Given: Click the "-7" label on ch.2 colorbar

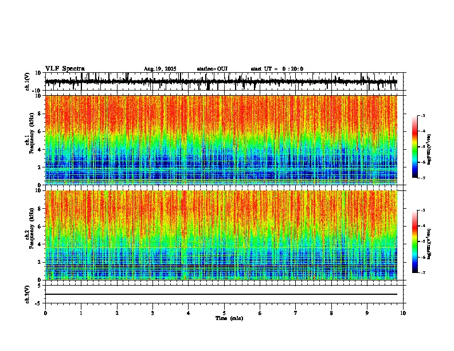Looking at the screenshot, I should (423, 272).
